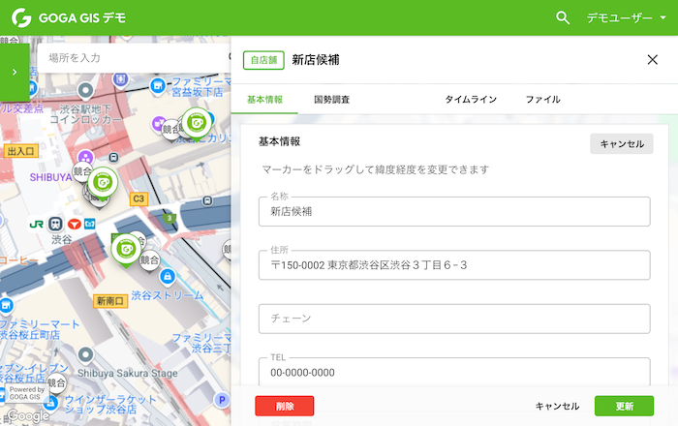Screen dimensions: 678x426
Task: Click the gray キャンセル button beside 基本情報
Action: [x=622, y=144]
